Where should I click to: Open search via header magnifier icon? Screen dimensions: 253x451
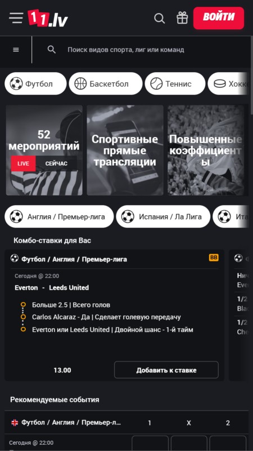[x=160, y=19]
